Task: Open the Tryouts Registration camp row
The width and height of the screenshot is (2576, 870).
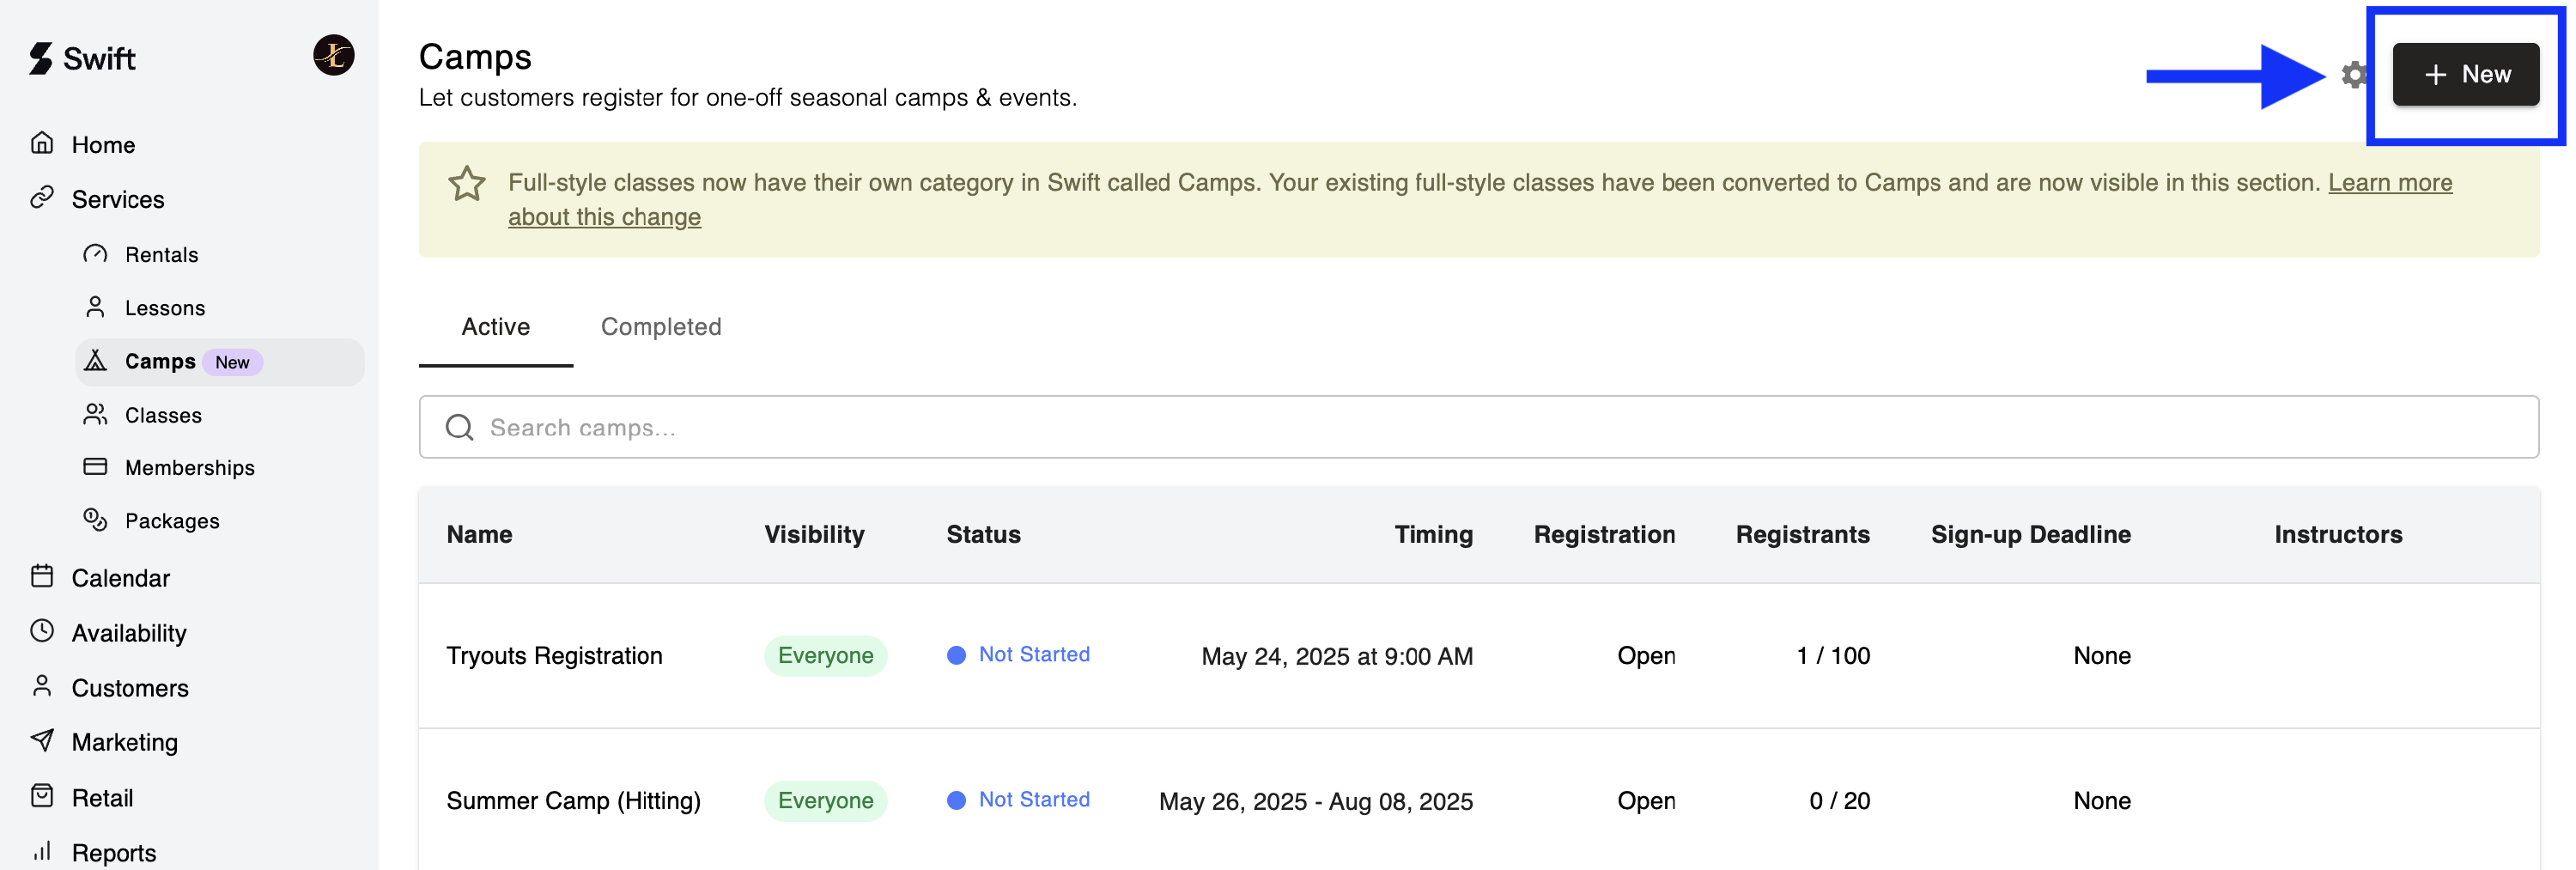Action: pos(554,656)
